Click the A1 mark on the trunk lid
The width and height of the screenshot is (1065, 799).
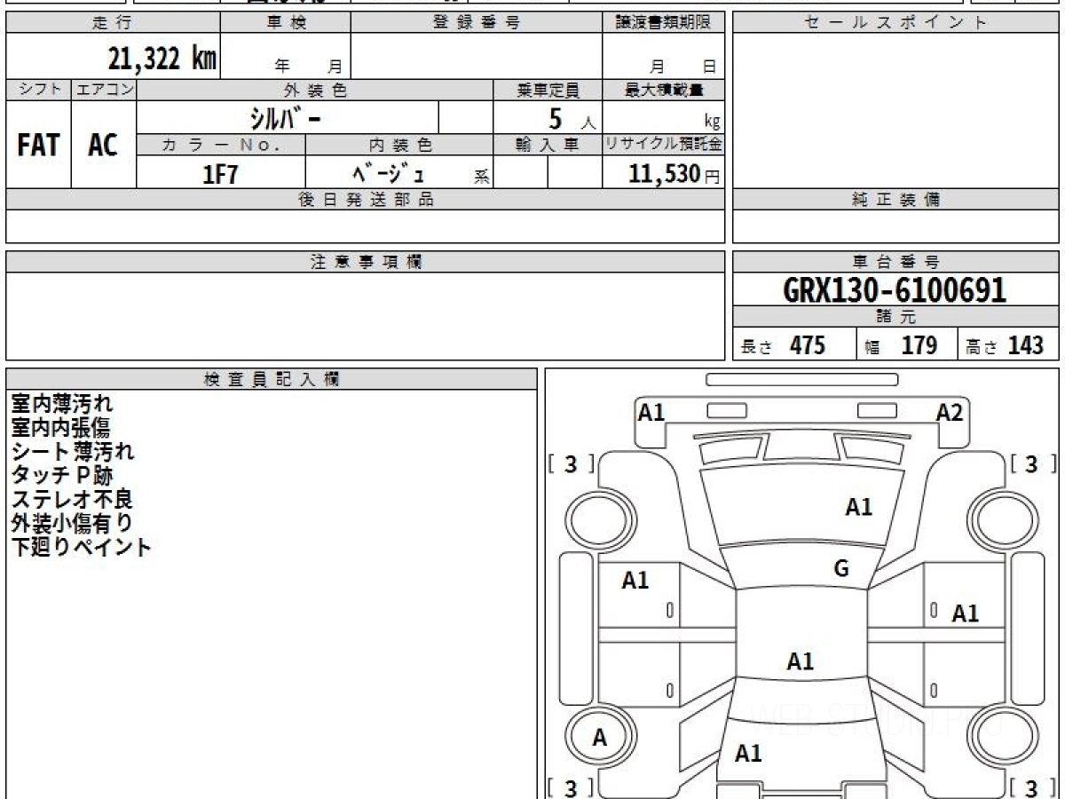point(748,754)
